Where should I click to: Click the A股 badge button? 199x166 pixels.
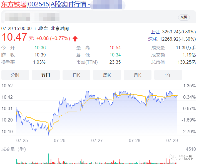tap(184, 18)
